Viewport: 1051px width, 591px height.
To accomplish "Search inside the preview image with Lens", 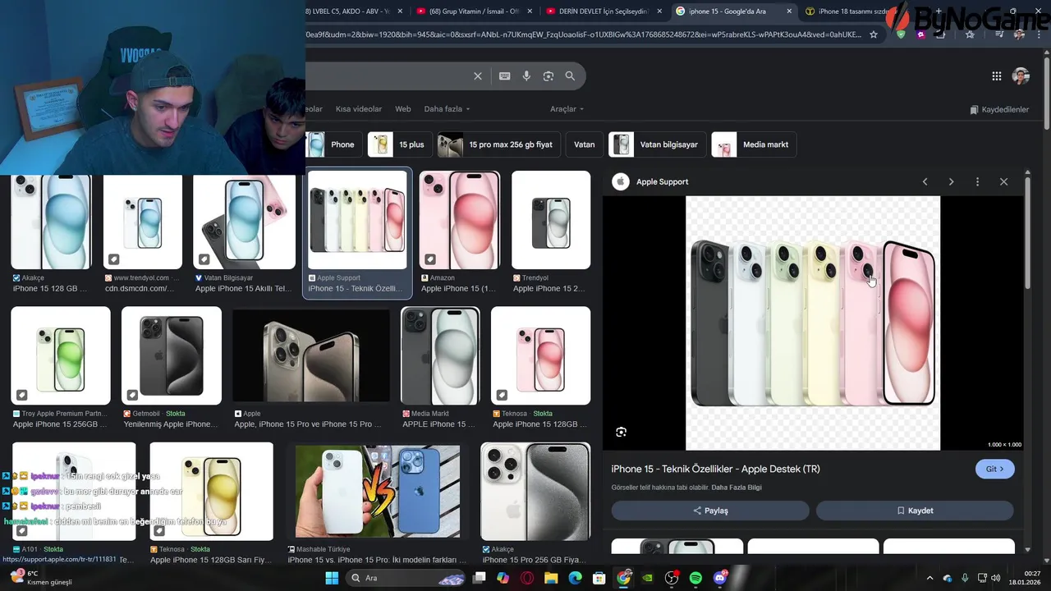I will click(622, 432).
